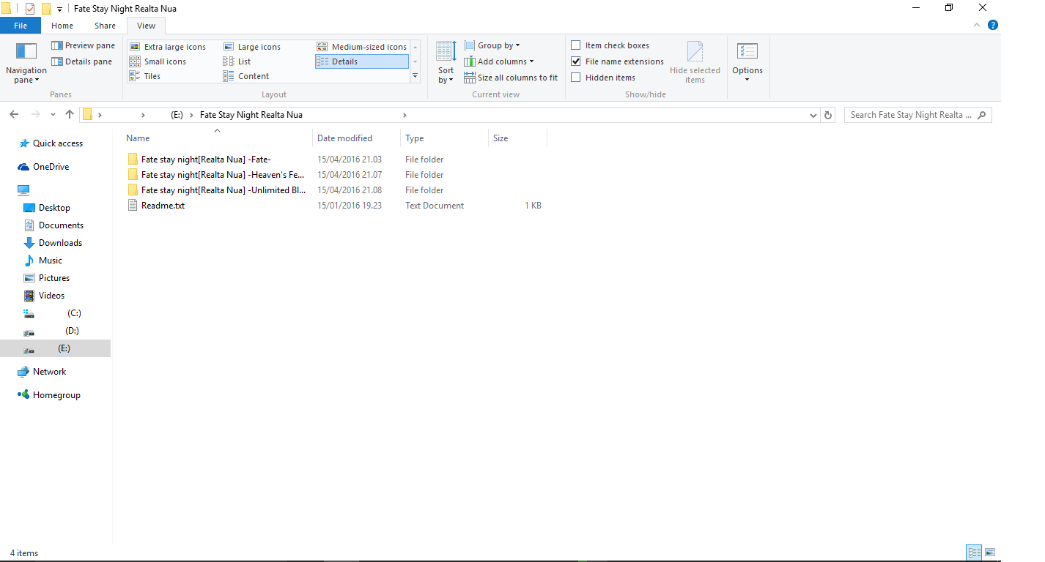
Task: Click (E:) in the address breadcrumb
Action: (x=176, y=115)
